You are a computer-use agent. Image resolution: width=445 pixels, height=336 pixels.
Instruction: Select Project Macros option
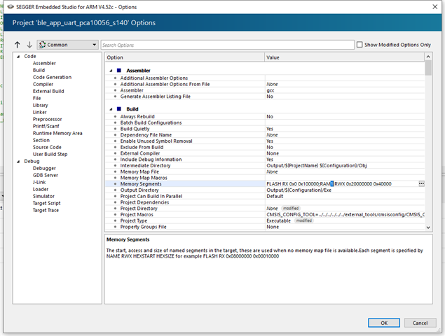click(x=265, y=215)
